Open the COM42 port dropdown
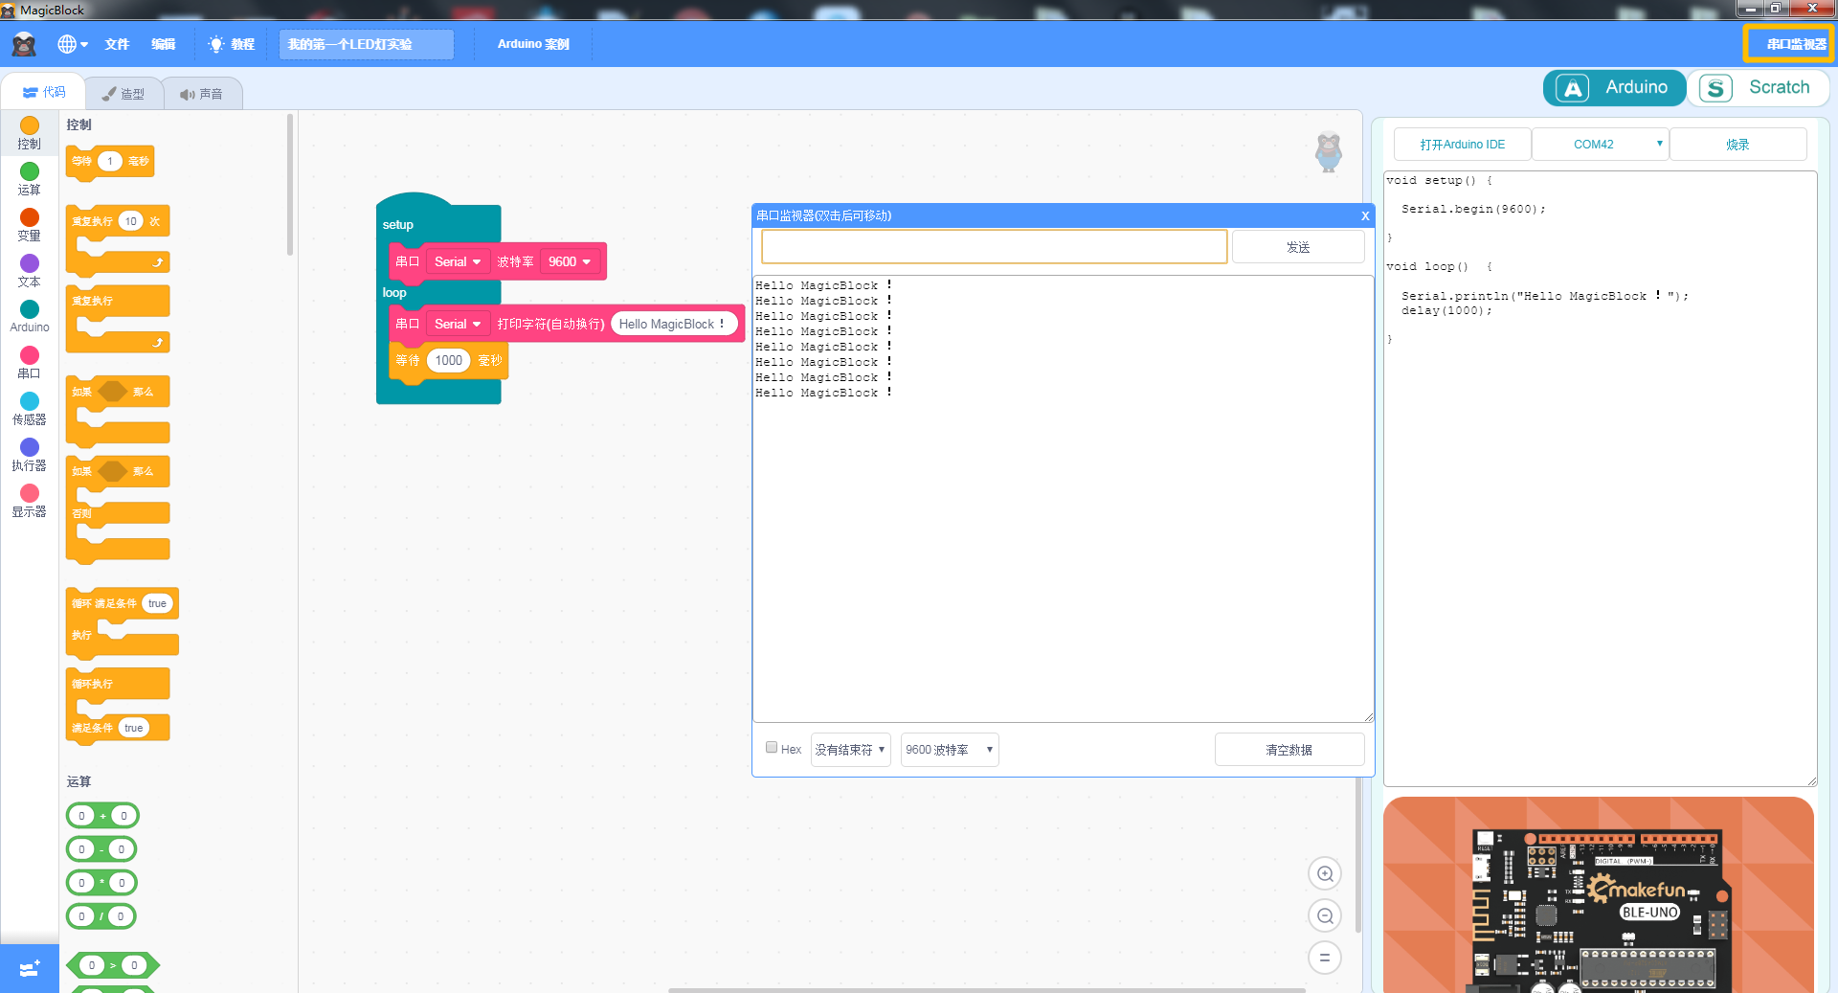 pyautogui.click(x=1601, y=145)
